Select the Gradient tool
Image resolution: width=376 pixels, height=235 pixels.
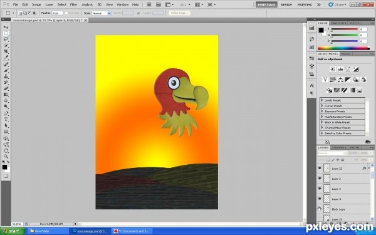pos(6,95)
